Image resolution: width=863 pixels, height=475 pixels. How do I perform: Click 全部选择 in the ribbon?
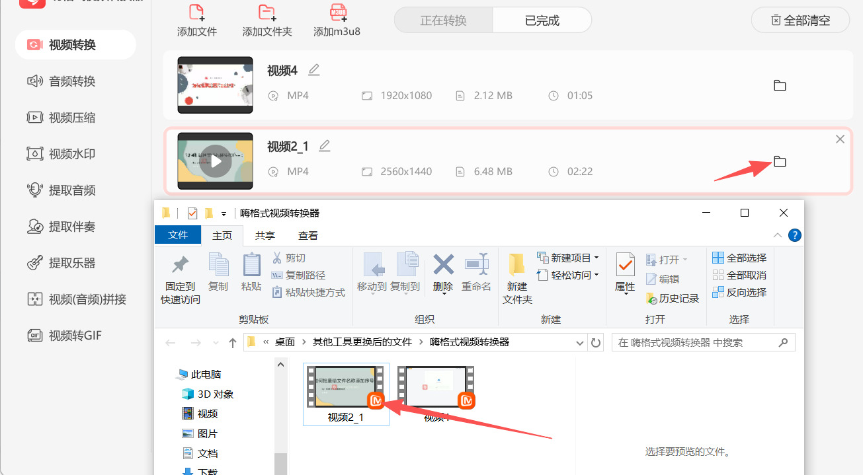739,258
